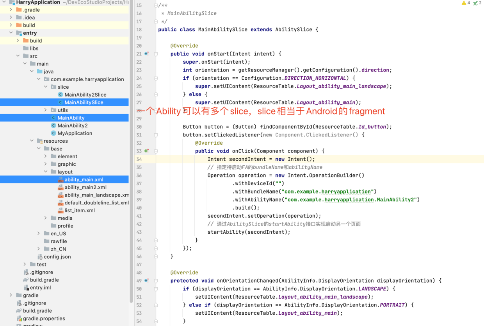Click the resources folder icon
484x326 pixels.
pos(39,141)
